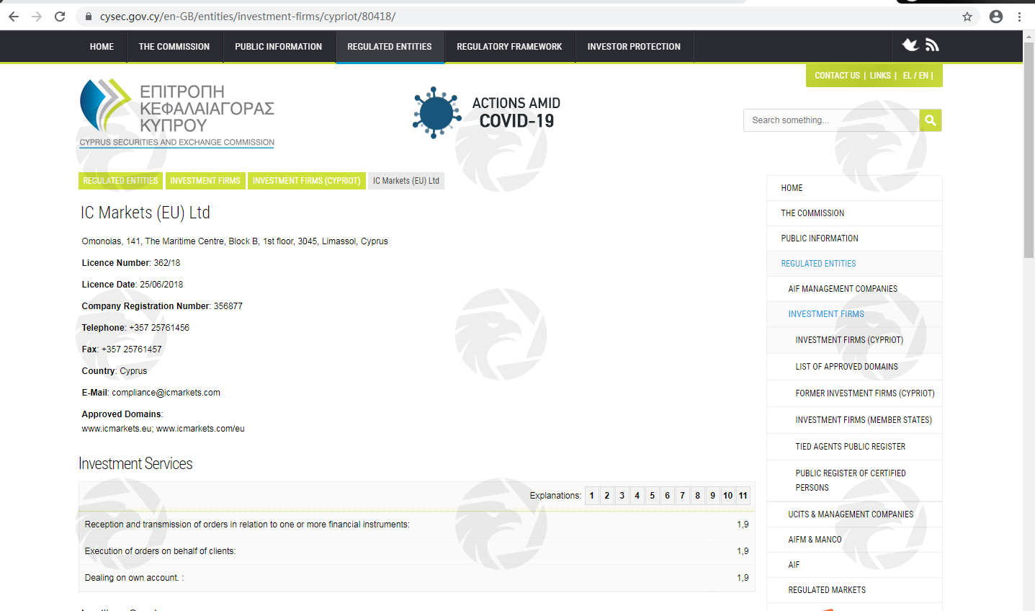Click the www.icmarkets.eu domain text
The width and height of the screenshot is (1035, 611).
click(117, 429)
